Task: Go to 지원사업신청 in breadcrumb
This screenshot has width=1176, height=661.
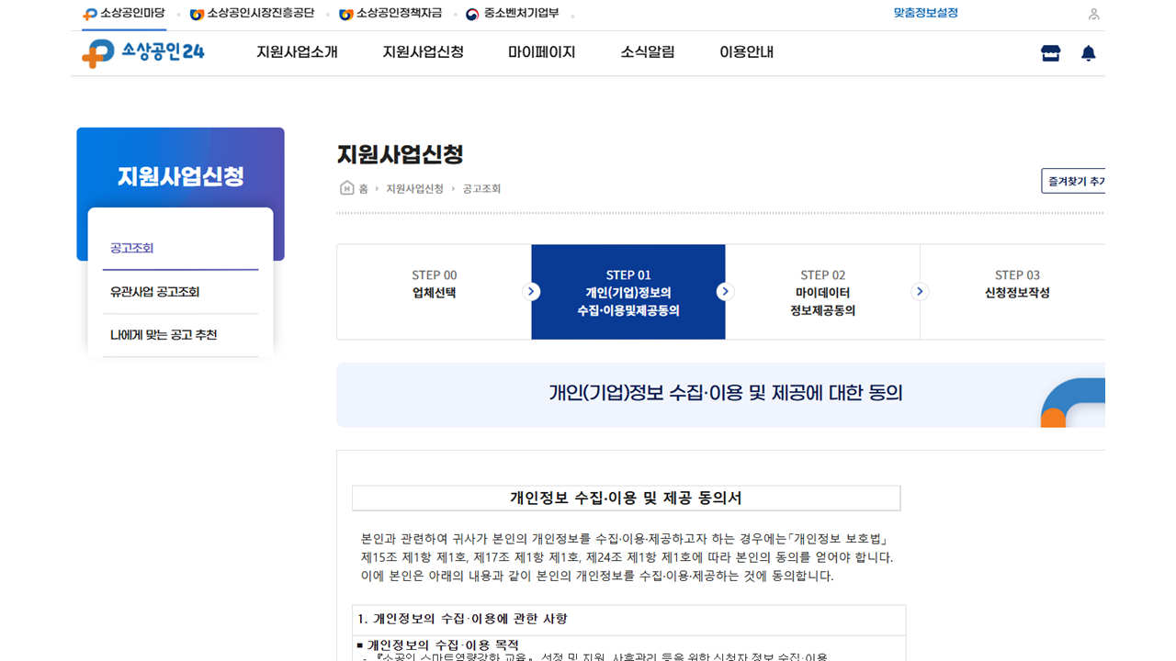Action: (x=414, y=188)
